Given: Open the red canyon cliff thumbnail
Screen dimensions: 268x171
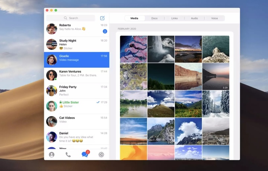Looking at the screenshot, I should (188, 77).
